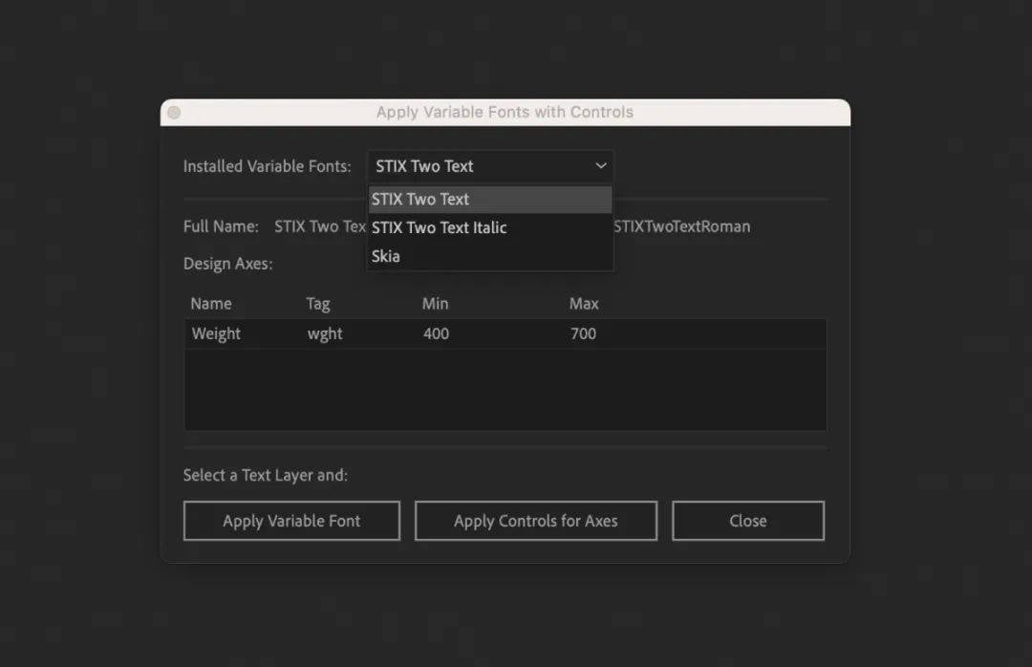Click the dropdown chevron arrow
The width and height of the screenshot is (1032, 667).
[x=600, y=166]
